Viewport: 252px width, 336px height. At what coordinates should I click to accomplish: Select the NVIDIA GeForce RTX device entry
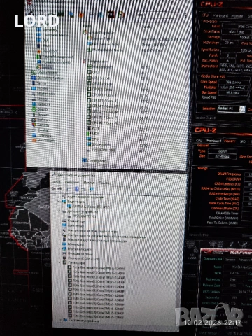pyautogui.click(x=89, y=206)
